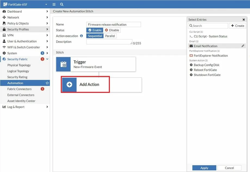Click the Security Profiles lock icon
This screenshot has height=172, width=250.
(4, 29)
